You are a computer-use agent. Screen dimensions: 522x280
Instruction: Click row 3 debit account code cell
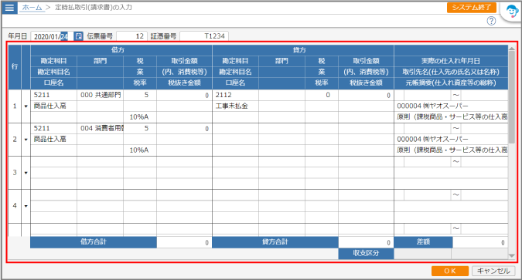point(53,162)
